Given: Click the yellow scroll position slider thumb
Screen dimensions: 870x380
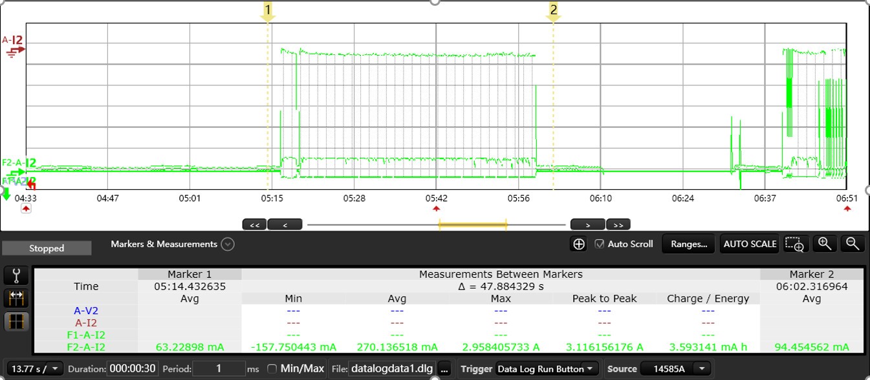Looking at the screenshot, I should click(x=472, y=225).
